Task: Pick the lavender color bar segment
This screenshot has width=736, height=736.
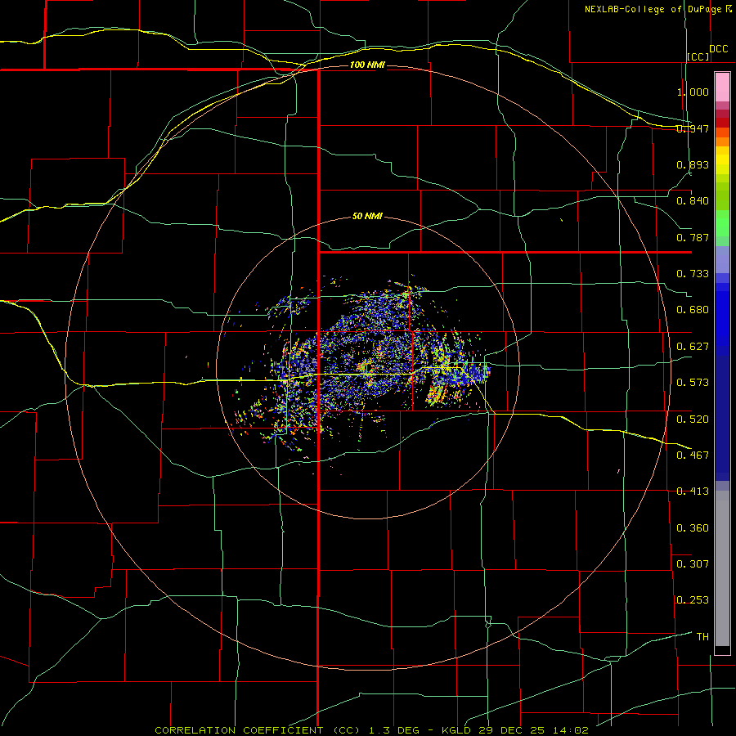Action: (722, 259)
